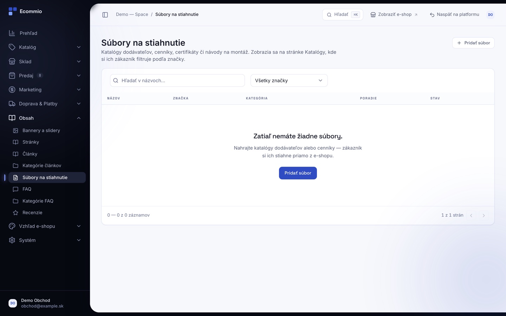Go to next page arrow
Screen dimensions: 506x316
484,215
